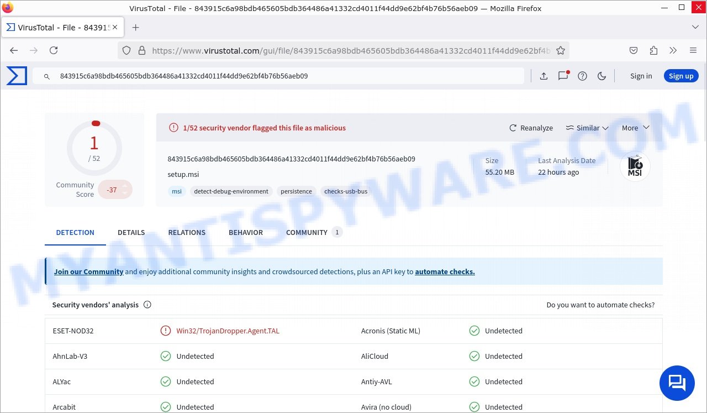Viewport: 707px width, 413px height.
Task: Open Firefox hamburger application menu
Action: (x=693, y=50)
